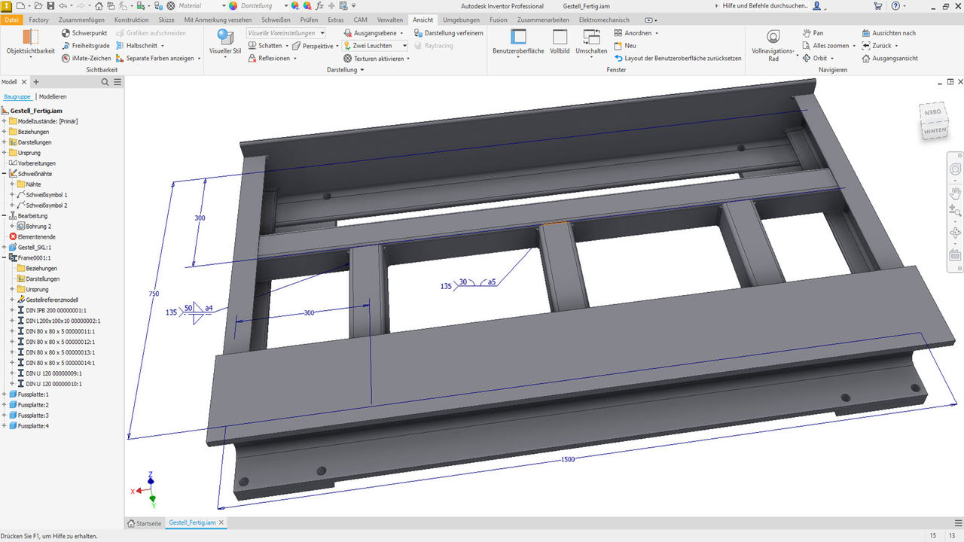Open the Visueller Stil gallery
The image size is (964, 542).
pyautogui.click(x=225, y=41)
